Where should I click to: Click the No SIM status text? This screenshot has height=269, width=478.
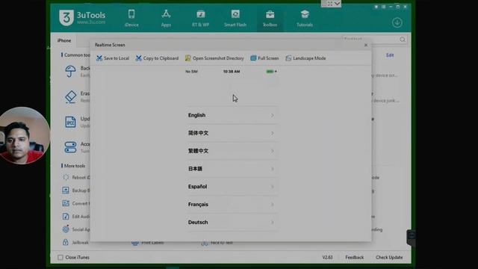191,72
